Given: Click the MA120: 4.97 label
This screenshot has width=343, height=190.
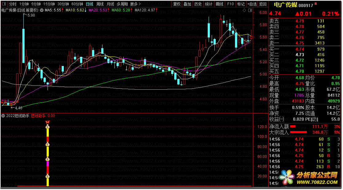Looking at the screenshot, I should coord(145,10).
